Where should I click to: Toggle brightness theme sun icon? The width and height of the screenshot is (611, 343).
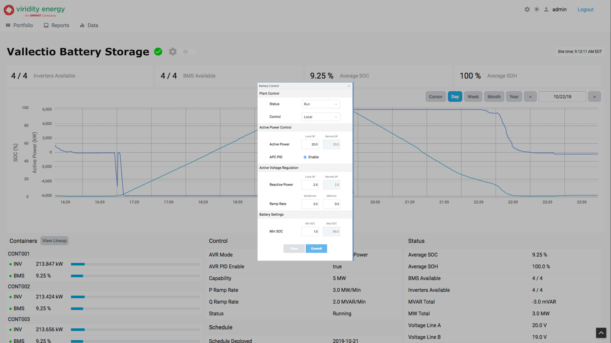[537, 9]
